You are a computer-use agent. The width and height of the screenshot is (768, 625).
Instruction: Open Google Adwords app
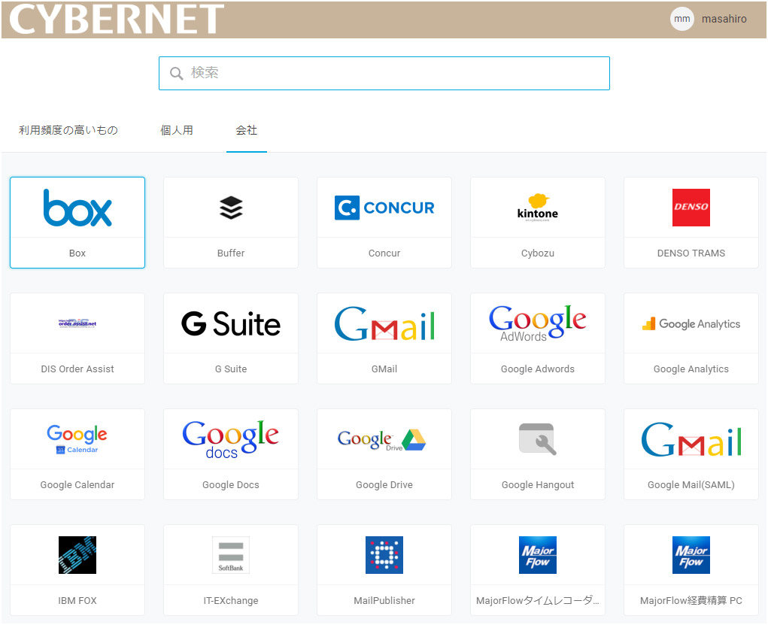pos(538,338)
